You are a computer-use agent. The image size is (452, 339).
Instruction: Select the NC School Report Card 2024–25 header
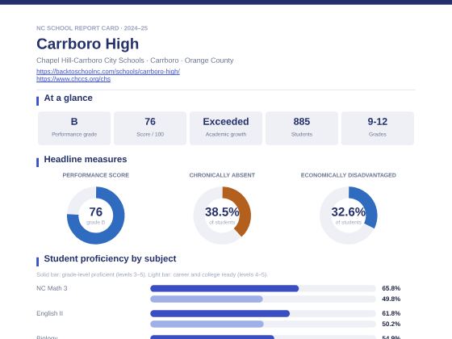pos(92,28)
